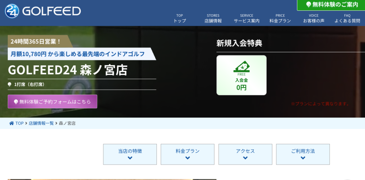The height and width of the screenshot is (180, 365).
Task: View よくある質問 FAQ page
Action: tap(347, 18)
